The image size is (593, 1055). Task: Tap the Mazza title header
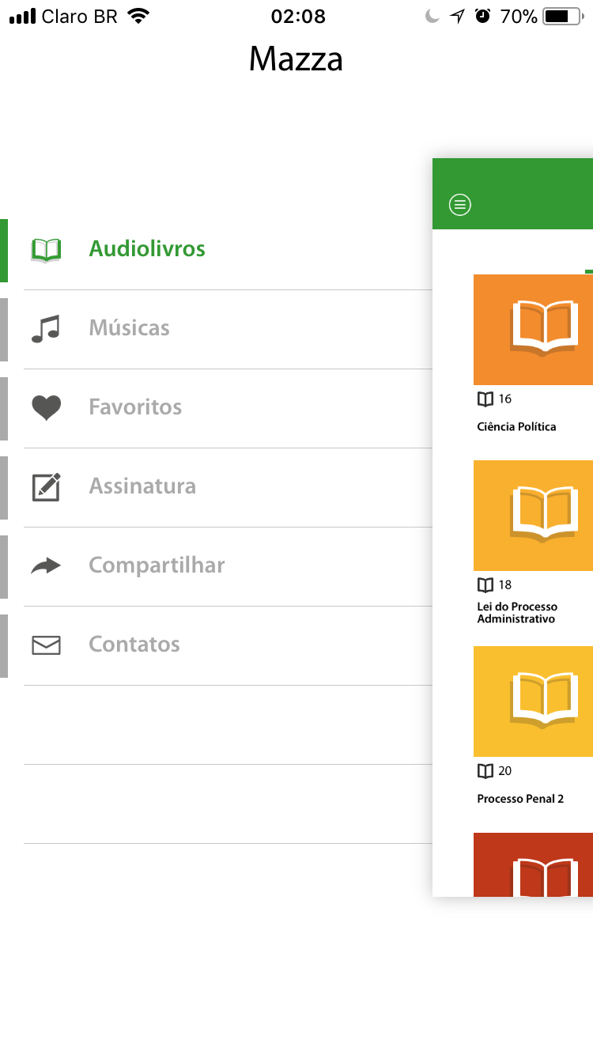click(x=296, y=59)
